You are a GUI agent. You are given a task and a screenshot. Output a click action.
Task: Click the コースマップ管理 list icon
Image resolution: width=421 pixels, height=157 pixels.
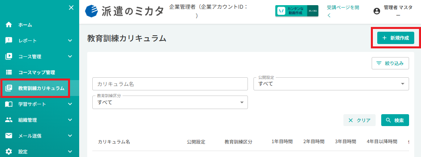[9, 72]
